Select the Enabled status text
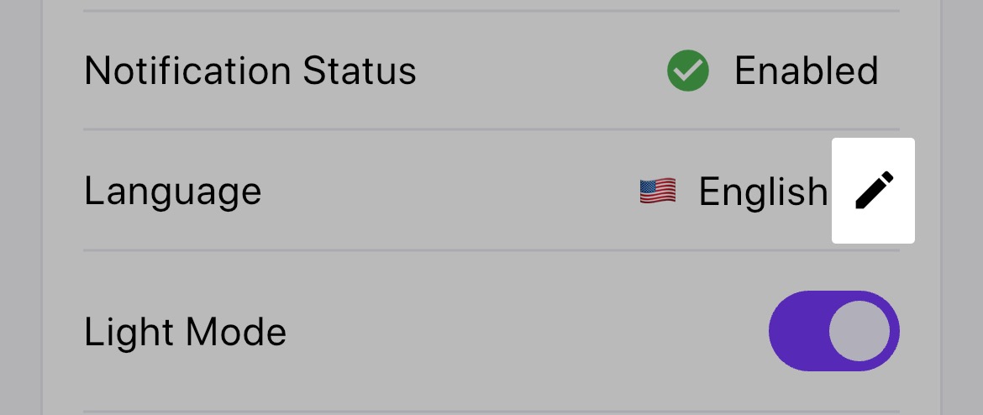 (807, 71)
